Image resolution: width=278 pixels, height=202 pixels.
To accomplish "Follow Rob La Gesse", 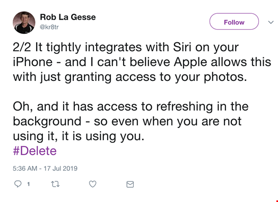I will tap(234, 21).
